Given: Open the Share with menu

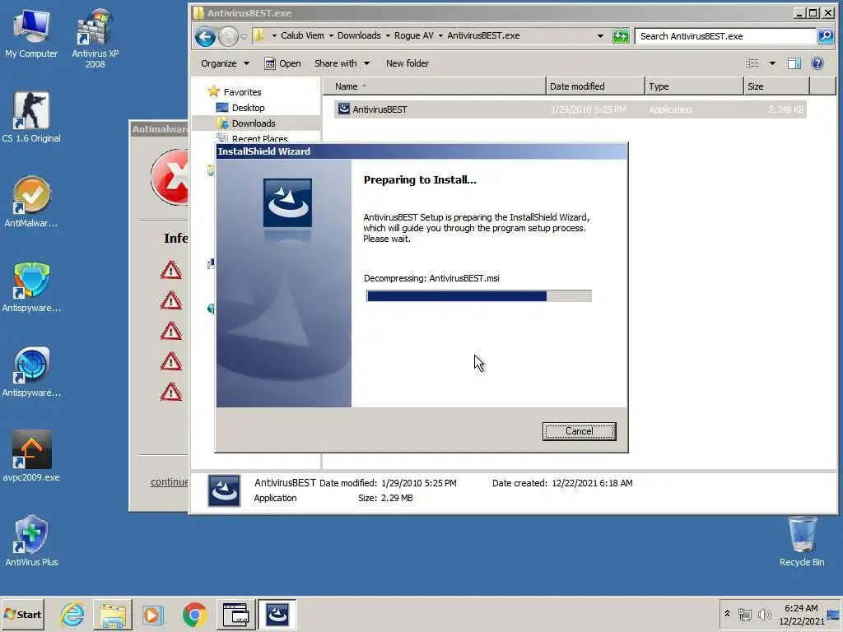Looking at the screenshot, I should [x=342, y=63].
